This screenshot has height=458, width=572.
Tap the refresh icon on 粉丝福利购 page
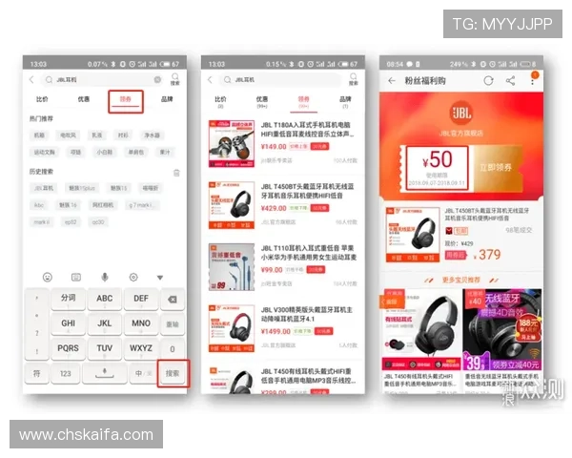[x=488, y=81]
